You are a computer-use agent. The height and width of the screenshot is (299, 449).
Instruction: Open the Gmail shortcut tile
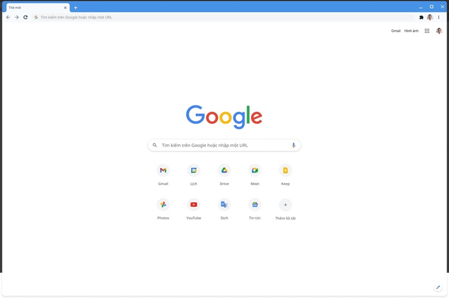tap(163, 175)
